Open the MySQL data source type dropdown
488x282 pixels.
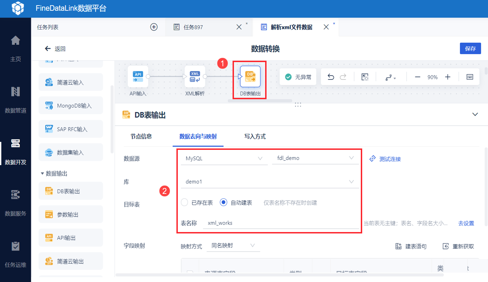[224, 159]
